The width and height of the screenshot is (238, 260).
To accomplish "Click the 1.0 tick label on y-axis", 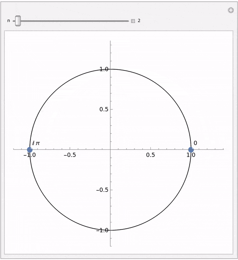I will pyautogui.click(x=104, y=69).
